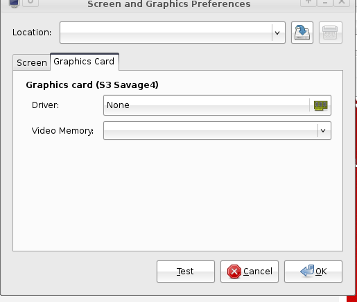Screen dimensions: 357x302
Task: Confirm settings with the OK button
Action: tap(313, 272)
